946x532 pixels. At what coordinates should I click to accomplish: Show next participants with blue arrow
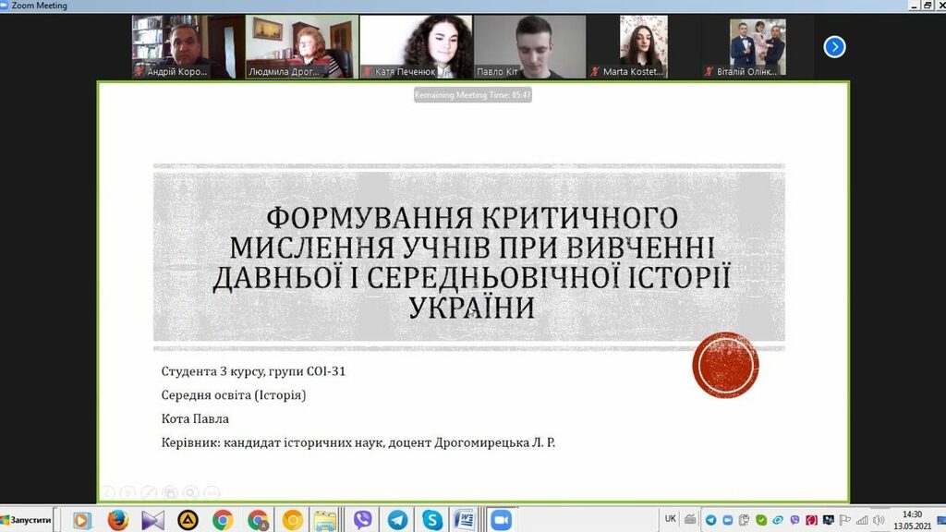pyautogui.click(x=834, y=46)
